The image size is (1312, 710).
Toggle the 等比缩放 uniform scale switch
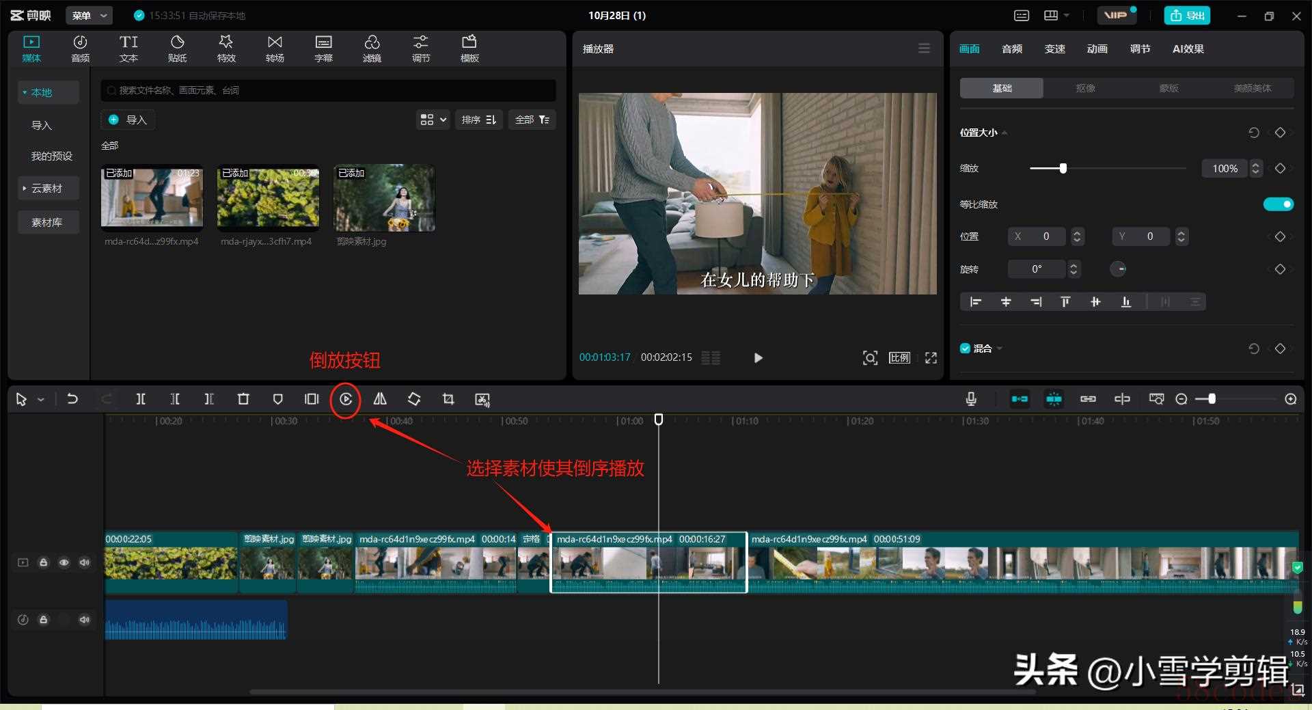[1278, 204]
